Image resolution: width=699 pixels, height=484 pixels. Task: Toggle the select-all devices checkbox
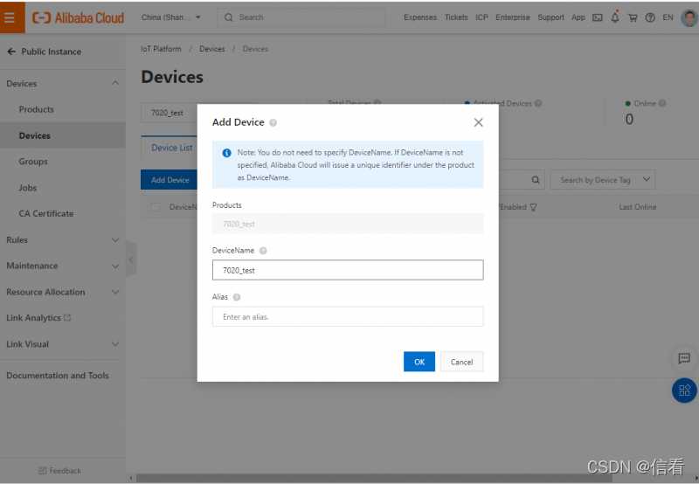pos(156,207)
